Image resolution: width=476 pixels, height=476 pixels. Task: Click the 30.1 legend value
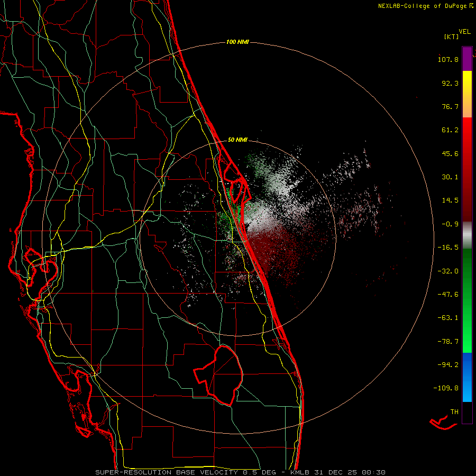point(450,177)
